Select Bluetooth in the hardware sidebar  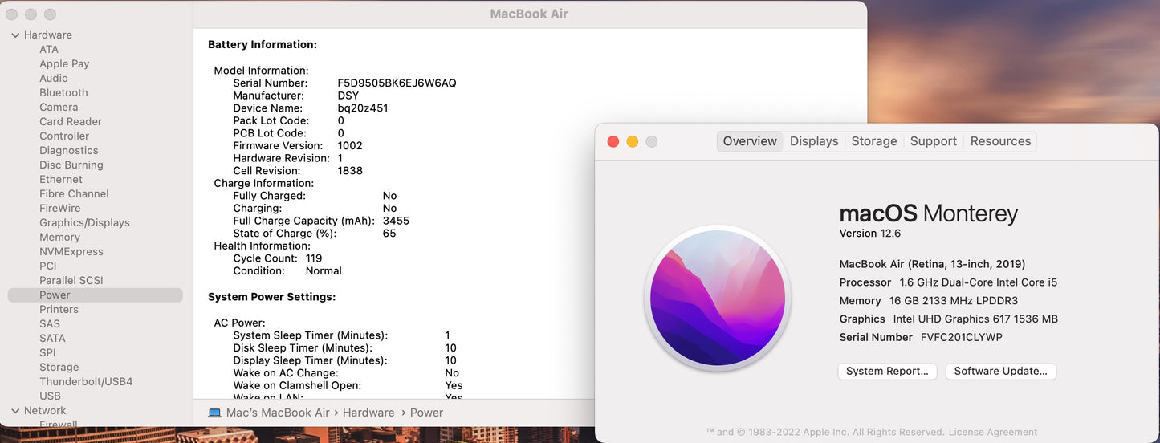tap(63, 93)
